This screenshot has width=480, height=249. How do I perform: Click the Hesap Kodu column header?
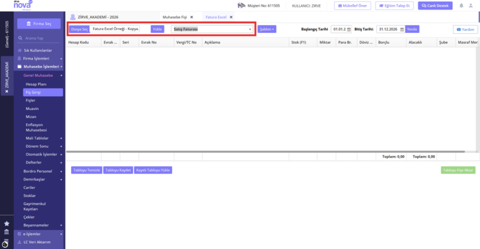click(x=83, y=42)
